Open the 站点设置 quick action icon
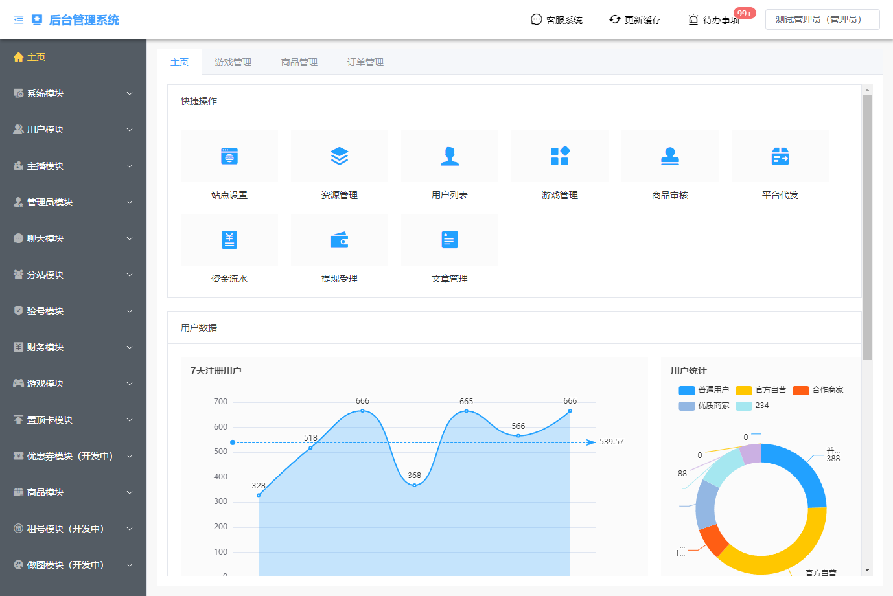893x596 pixels. click(x=229, y=156)
